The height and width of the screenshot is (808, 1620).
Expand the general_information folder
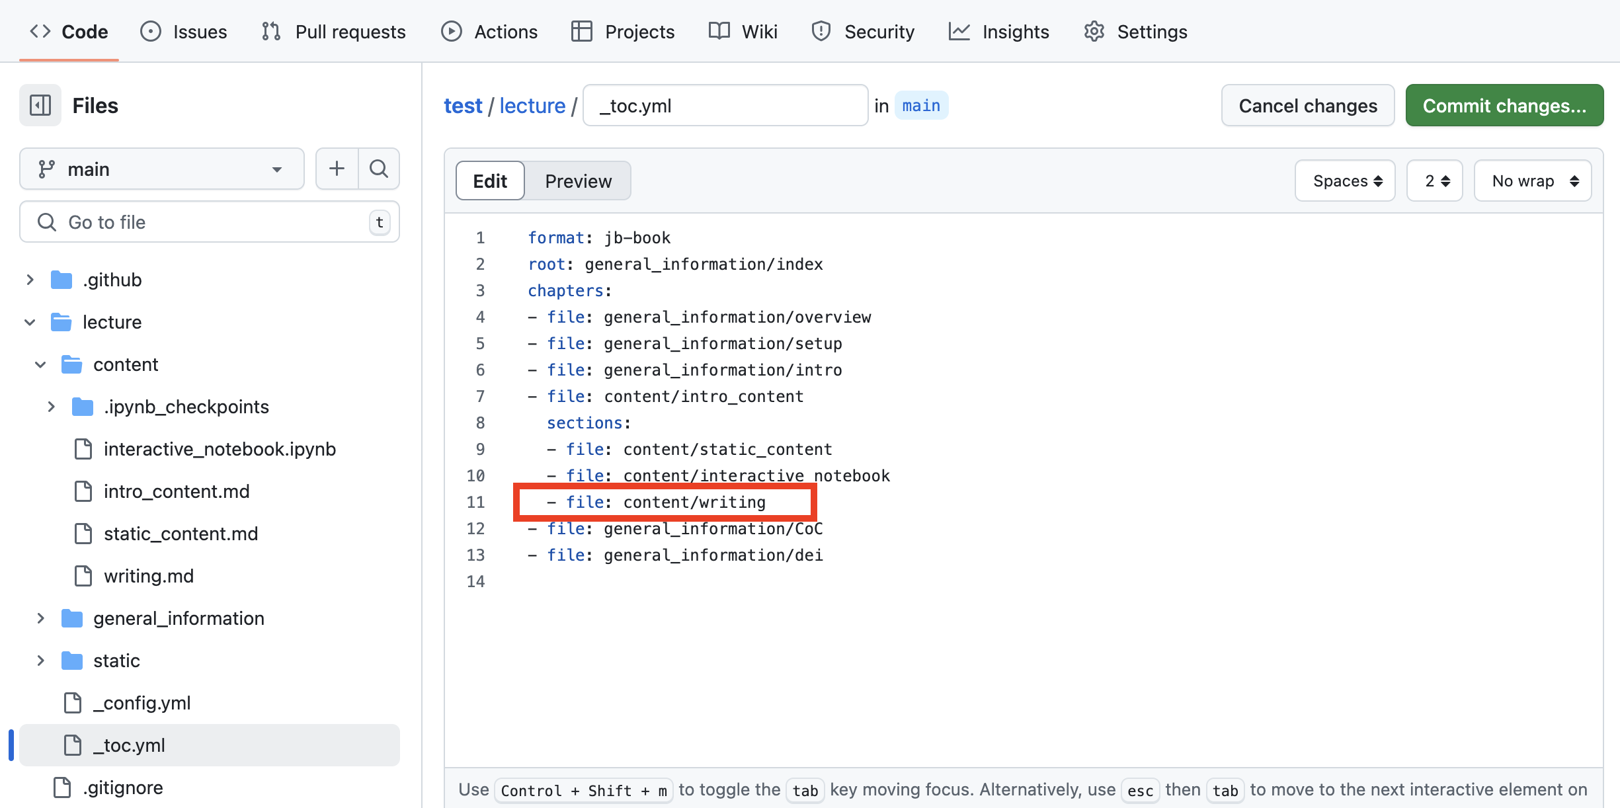pos(40,618)
